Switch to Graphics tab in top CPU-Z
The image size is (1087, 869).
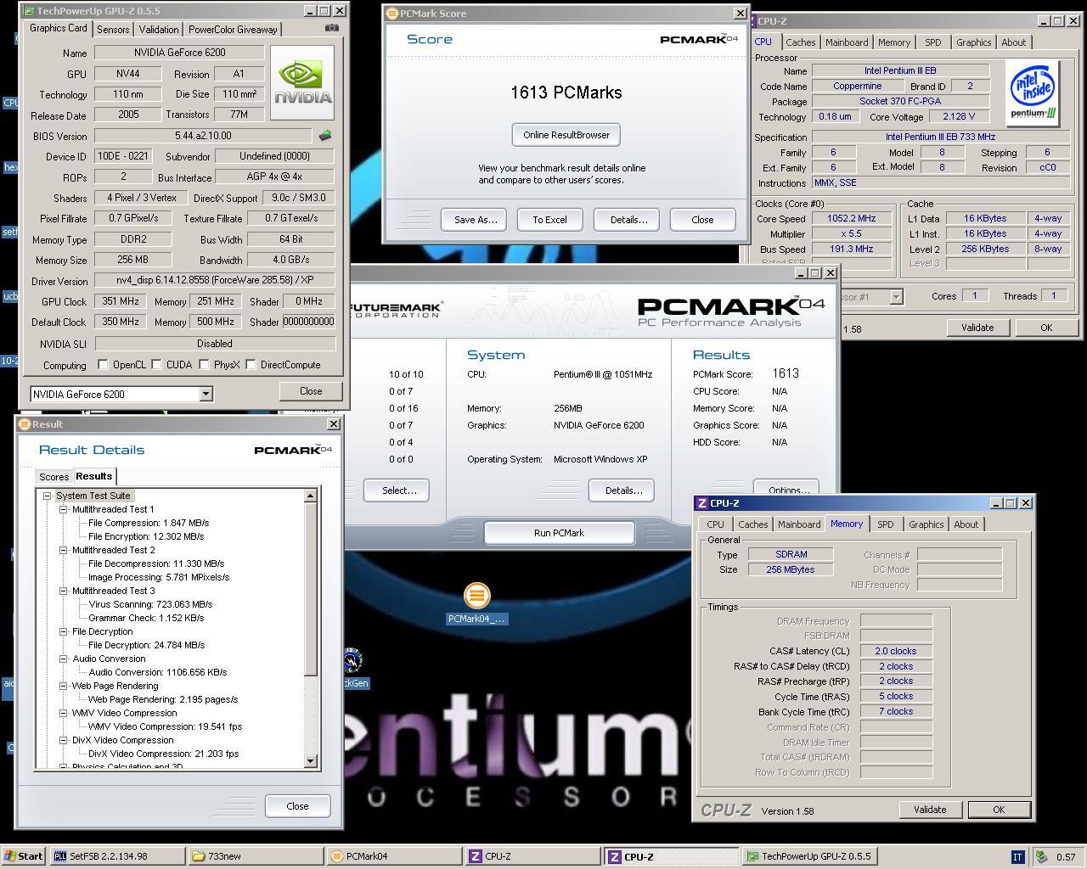click(973, 42)
